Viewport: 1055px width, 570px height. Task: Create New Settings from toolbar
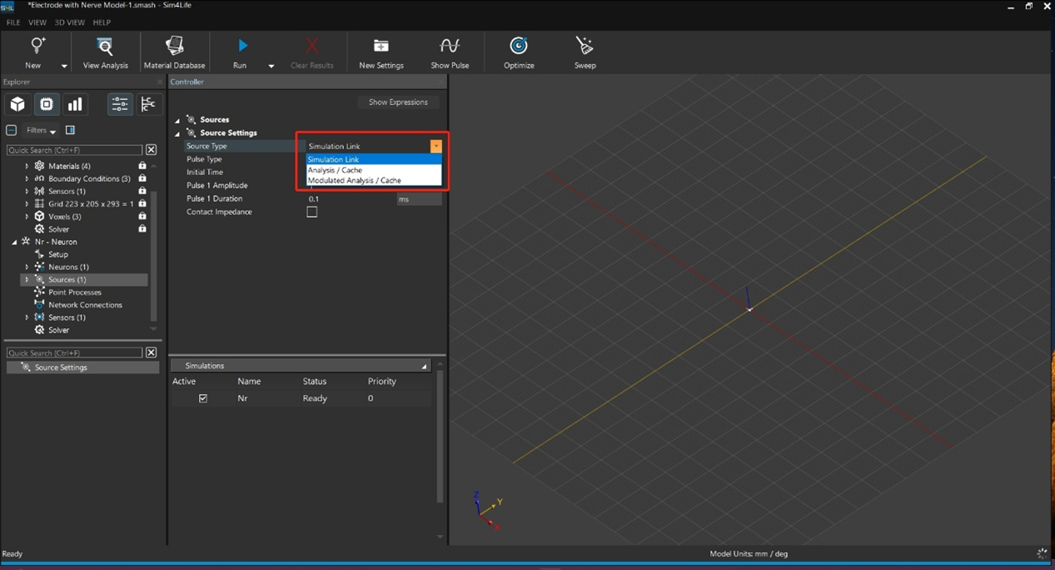coord(381,46)
